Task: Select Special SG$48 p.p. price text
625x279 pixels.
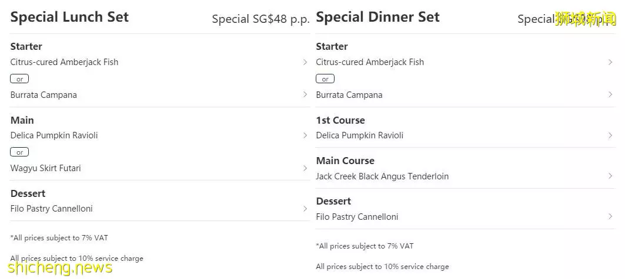Action: click(260, 19)
